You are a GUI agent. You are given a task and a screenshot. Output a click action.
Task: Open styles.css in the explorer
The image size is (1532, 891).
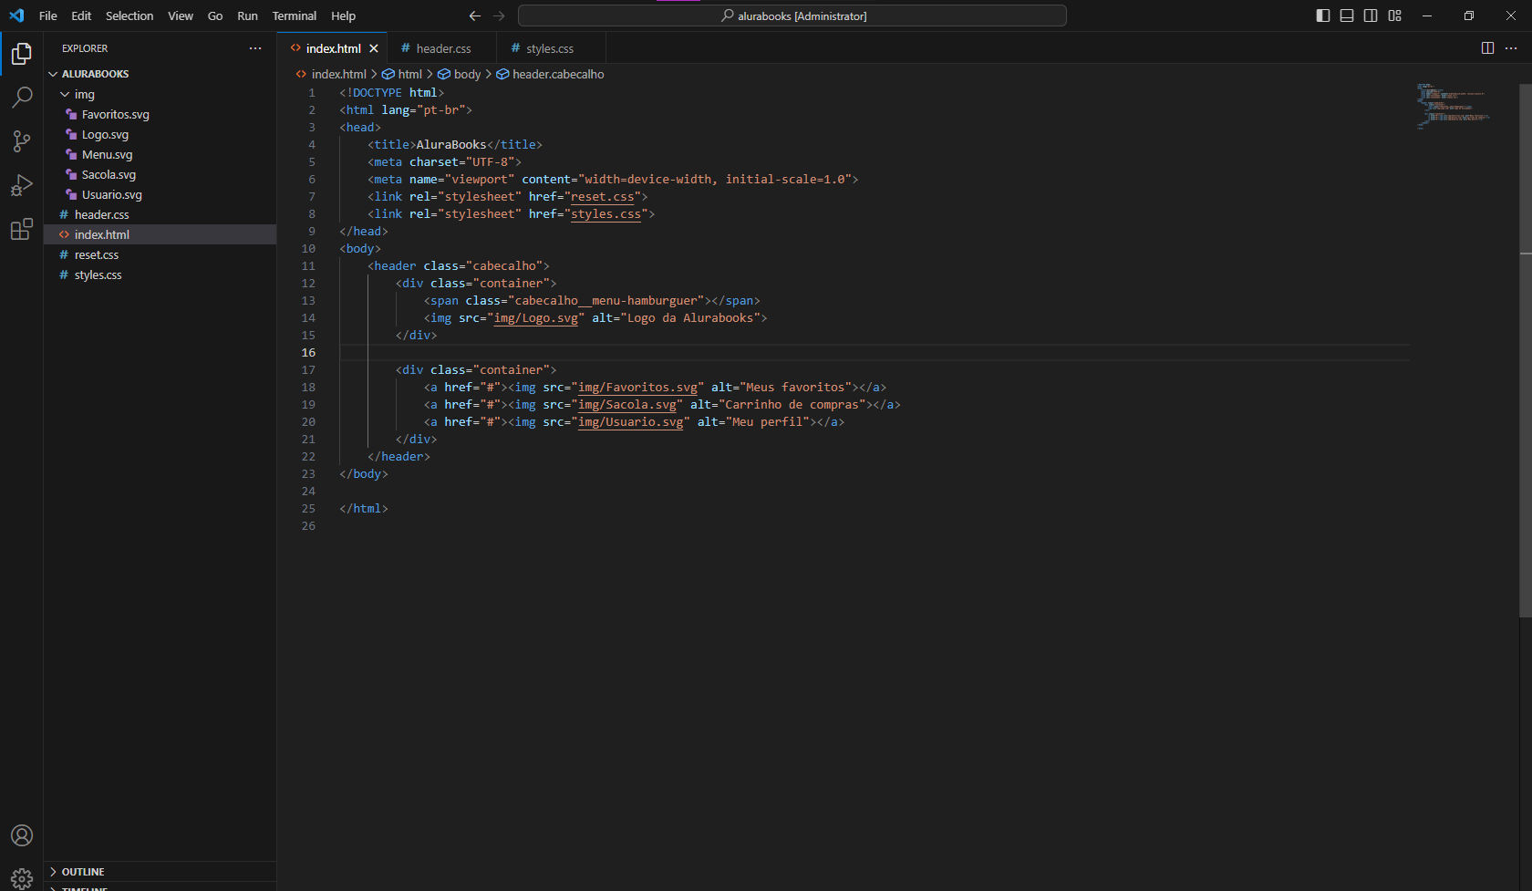pyautogui.click(x=160, y=275)
